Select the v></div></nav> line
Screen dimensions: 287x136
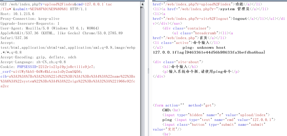point(167,23)
